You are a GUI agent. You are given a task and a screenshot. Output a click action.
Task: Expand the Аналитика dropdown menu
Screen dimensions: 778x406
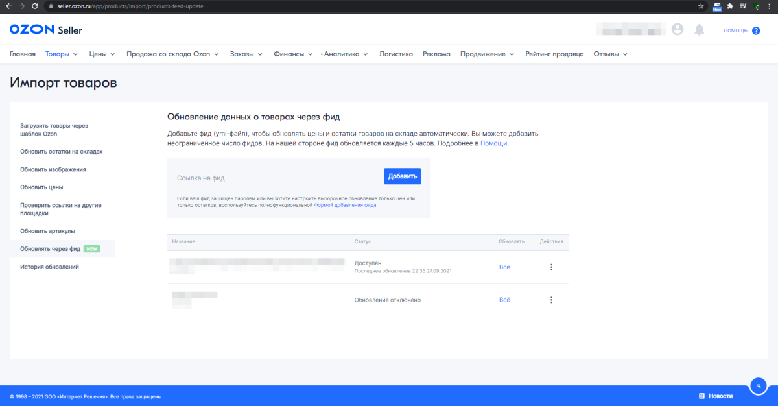(346, 54)
